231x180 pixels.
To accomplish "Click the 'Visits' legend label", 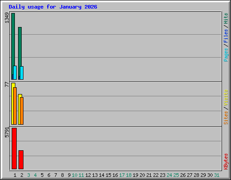I will click(226, 98).
